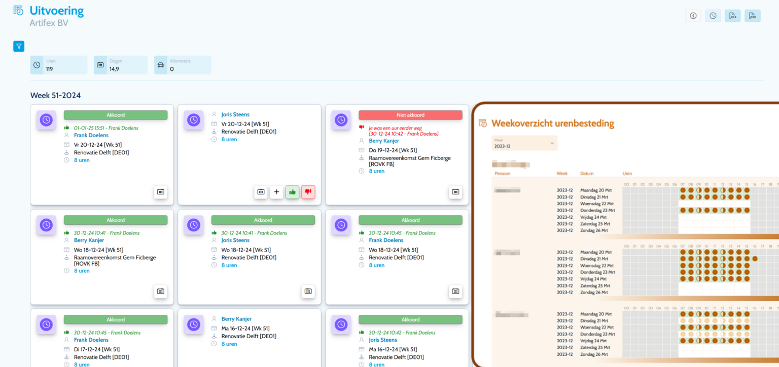Click the calendar icon on Berry Kanjer's Akkoord card
The width and height of the screenshot is (779, 367).
point(161,292)
